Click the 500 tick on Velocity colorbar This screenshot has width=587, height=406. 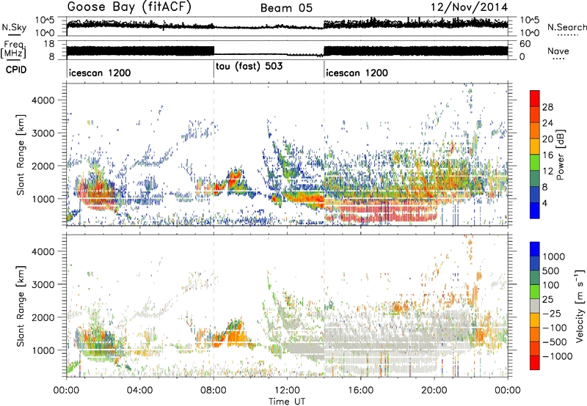click(x=551, y=271)
